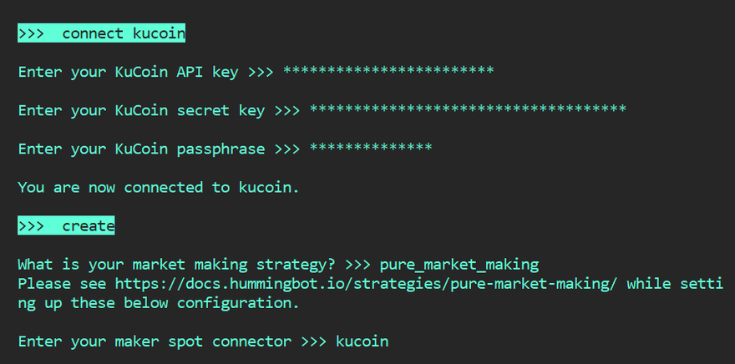Click the "kucoin" maker spot connector answer
The height and width of the screenshot is (364, 735).
click(362, 341)
